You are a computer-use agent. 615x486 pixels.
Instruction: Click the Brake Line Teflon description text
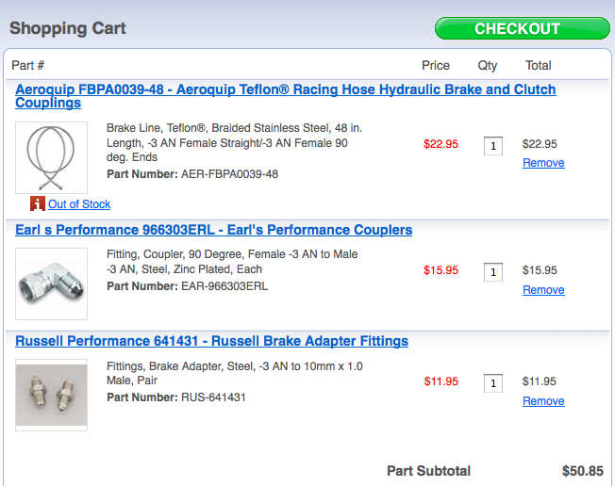point(235,142)
